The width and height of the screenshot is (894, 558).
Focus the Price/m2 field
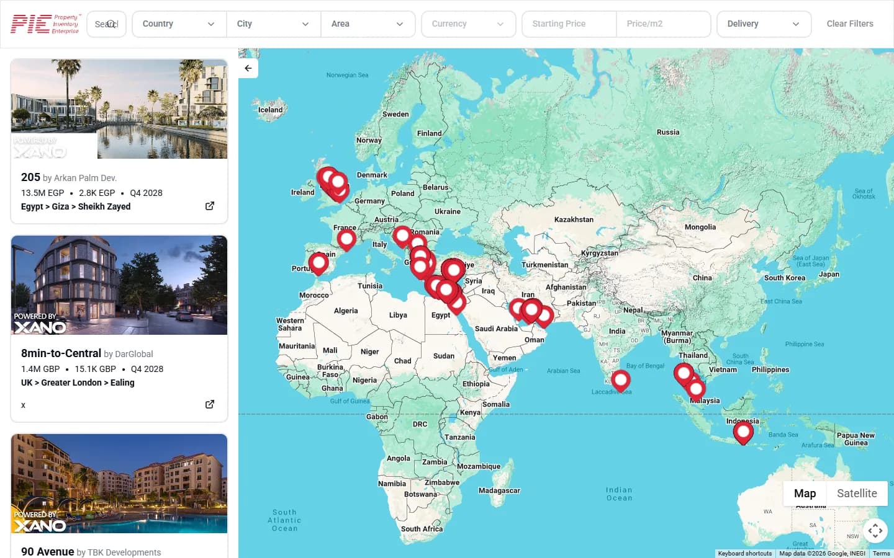pyautogui.click(x=664, y=24)
